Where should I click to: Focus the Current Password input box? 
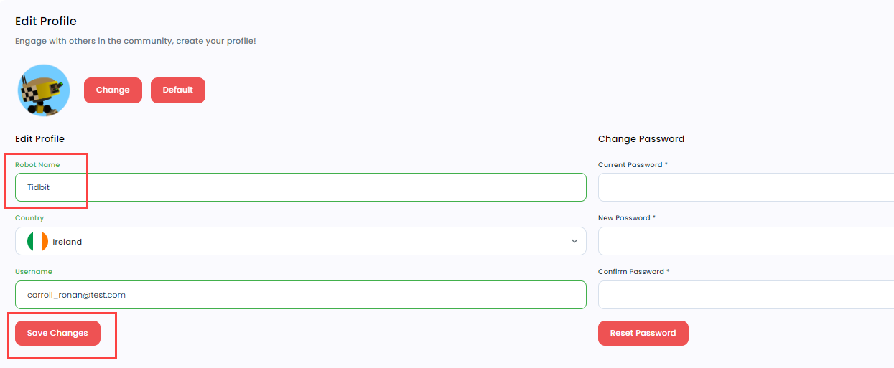746,187
